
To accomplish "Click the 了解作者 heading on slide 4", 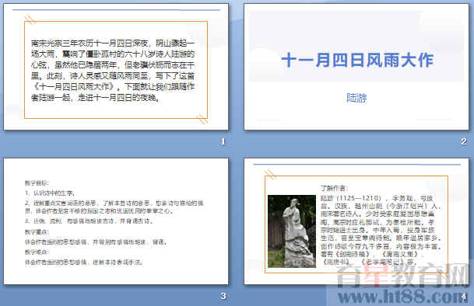I will [x=335, y=188].
